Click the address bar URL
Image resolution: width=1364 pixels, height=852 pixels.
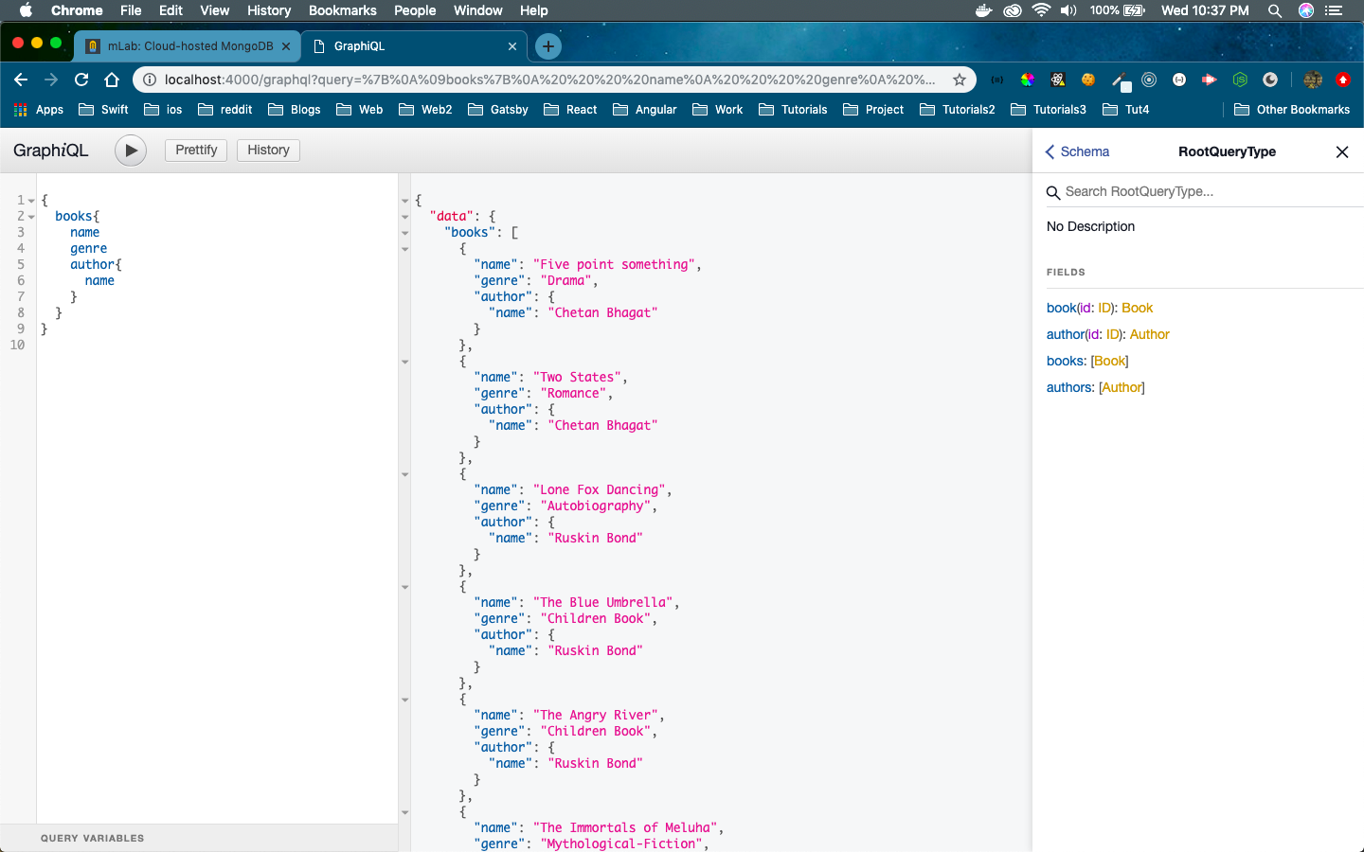(549, 80)
